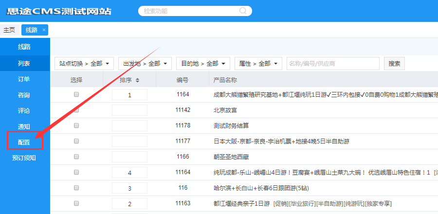
Task: Switch to the 主页 tab
Action: [x=9, y=30]
